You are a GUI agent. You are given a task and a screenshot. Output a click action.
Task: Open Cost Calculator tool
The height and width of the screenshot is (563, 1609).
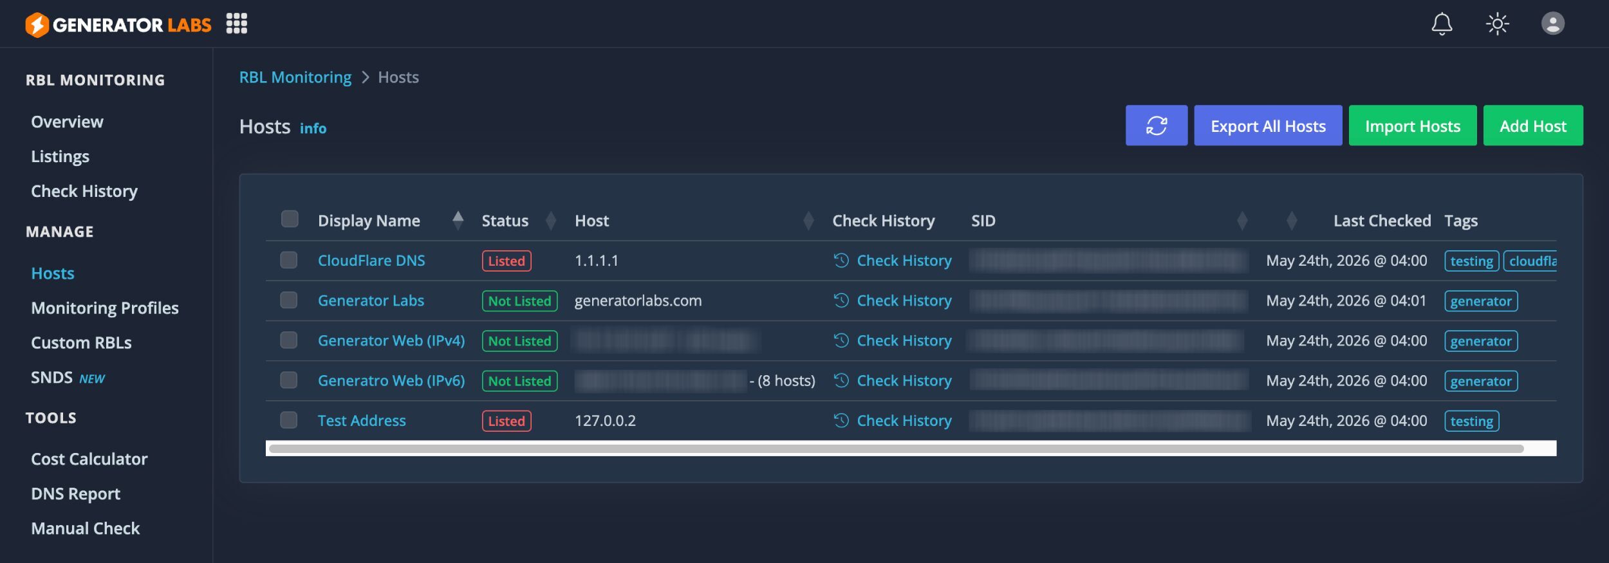coord(89,459)
